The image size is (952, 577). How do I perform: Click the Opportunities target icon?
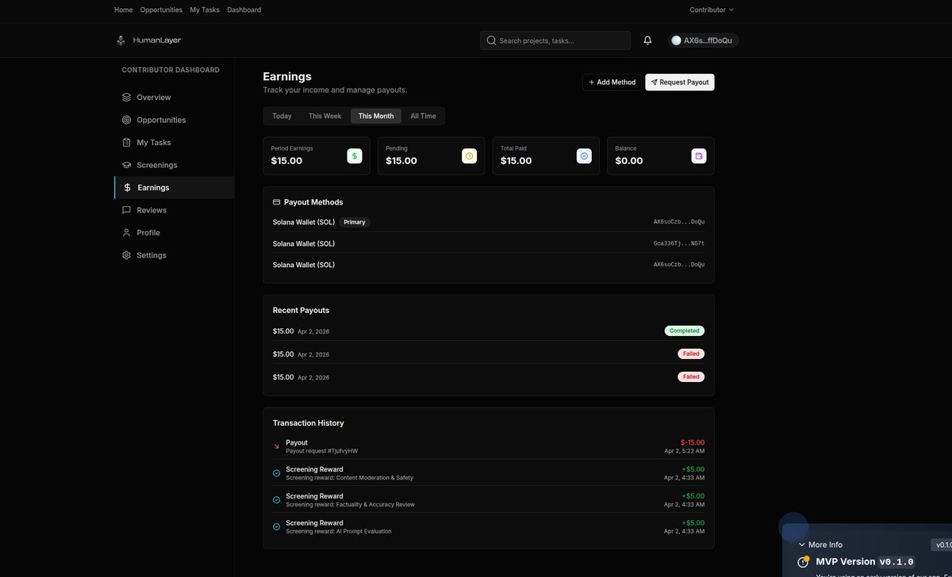(x=126, y=120)
